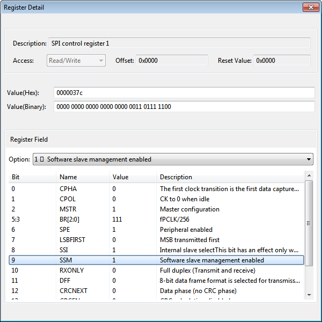The height and width of the screenshot is (322, 322).
Task: Select the SSI row
Action: pyautogui.click(x=156, y=250)
